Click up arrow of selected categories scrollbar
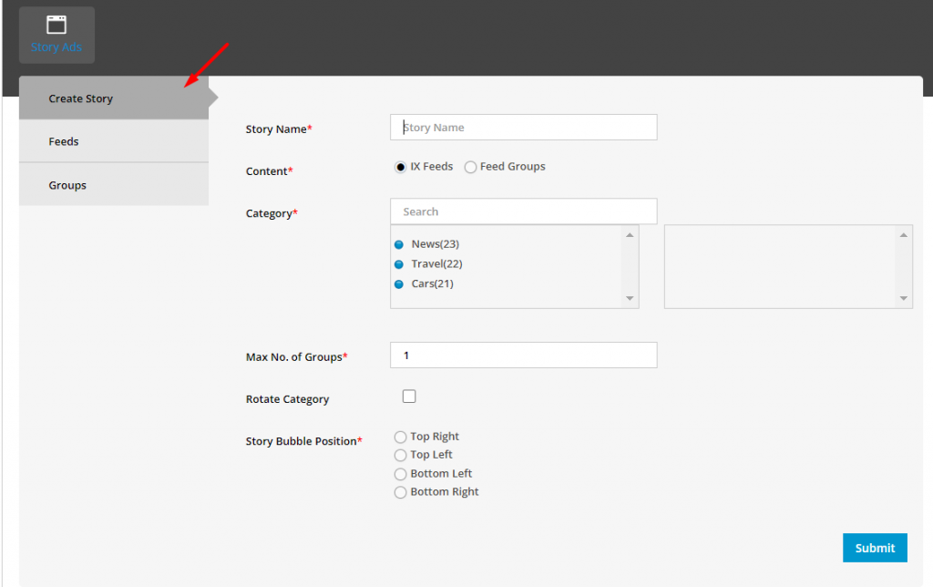 (903, 235)
